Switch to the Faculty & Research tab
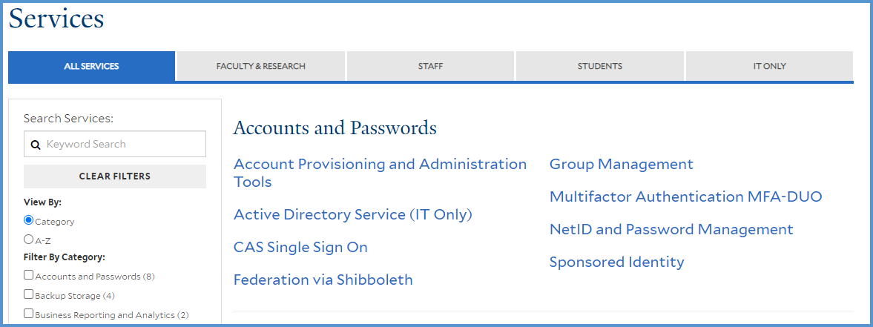 tap(260, 66)
